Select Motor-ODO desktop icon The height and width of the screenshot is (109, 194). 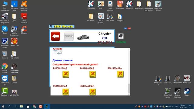tap(177, 79)
